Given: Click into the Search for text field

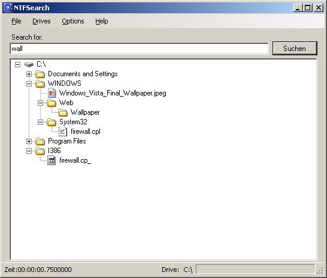Looking at the screenshot, I should [139, 49].
